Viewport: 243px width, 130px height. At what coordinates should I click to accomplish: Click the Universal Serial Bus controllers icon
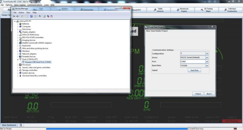(20, 76)
